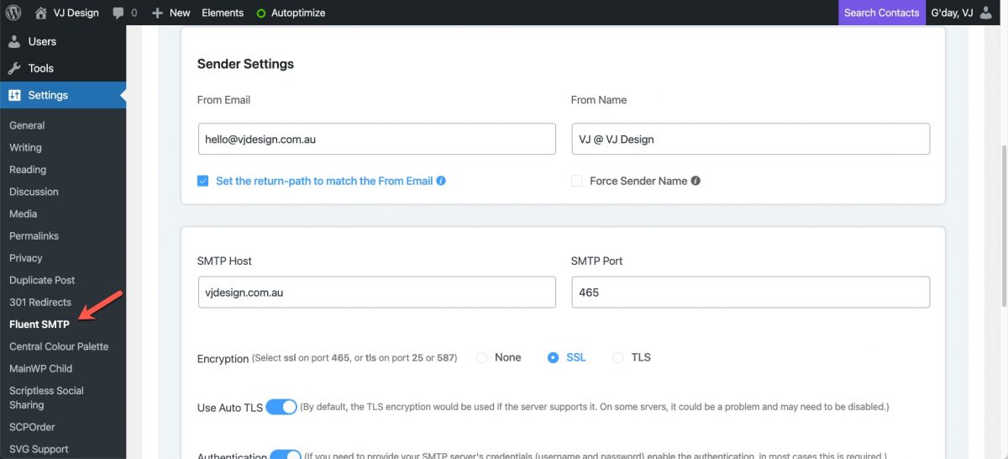This screenshot has height=459, width=1008.
Task: Click the info icon beside Force Sender Name
Action: pyautogui.click(x=696, y=181)
